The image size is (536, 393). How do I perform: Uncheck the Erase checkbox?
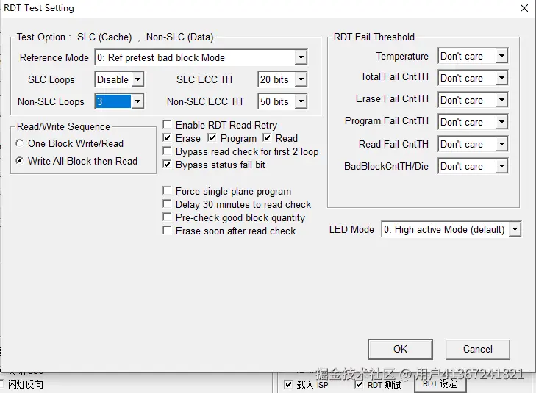click(167, 138)
